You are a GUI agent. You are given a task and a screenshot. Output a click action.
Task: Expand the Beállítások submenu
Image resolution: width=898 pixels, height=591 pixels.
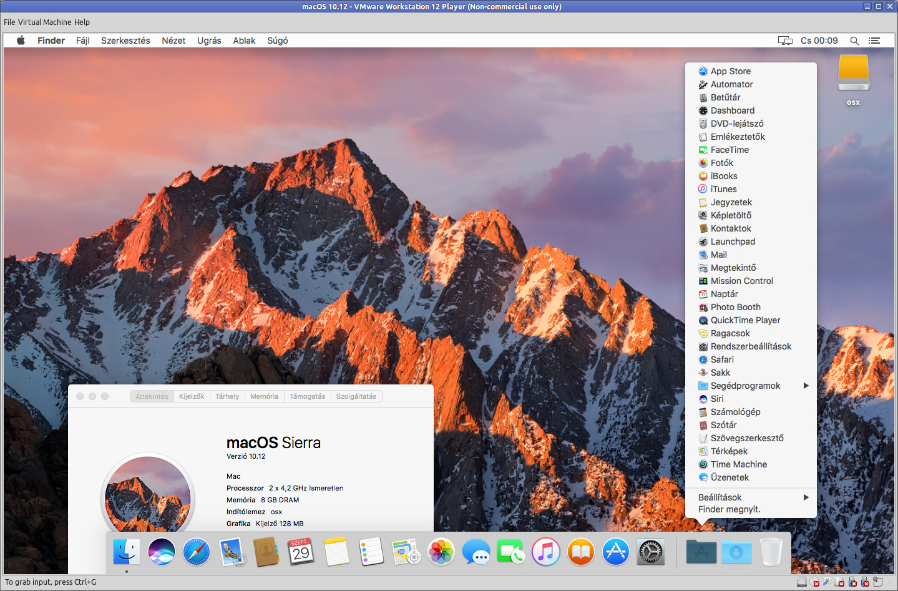point(751,497)
